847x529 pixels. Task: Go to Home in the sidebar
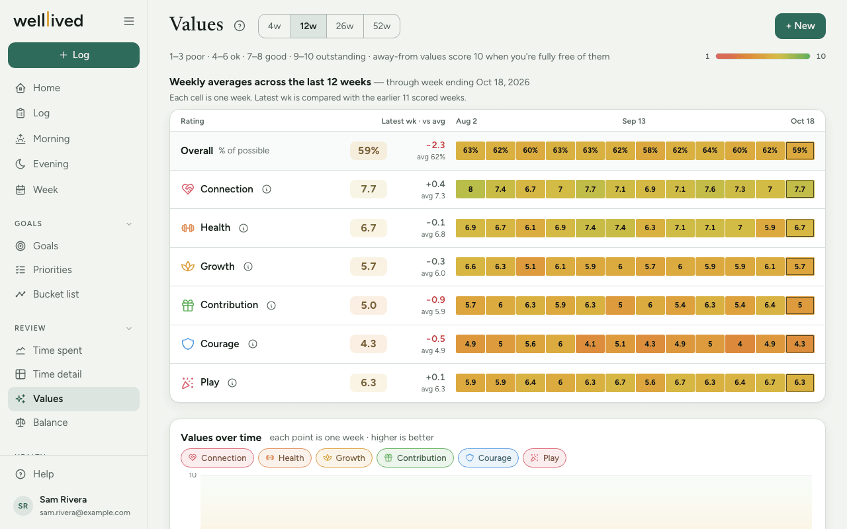click(x=73, y=88)
